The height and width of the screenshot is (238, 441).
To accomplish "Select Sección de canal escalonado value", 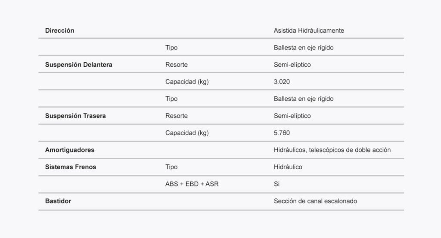I will coord(315,201).
